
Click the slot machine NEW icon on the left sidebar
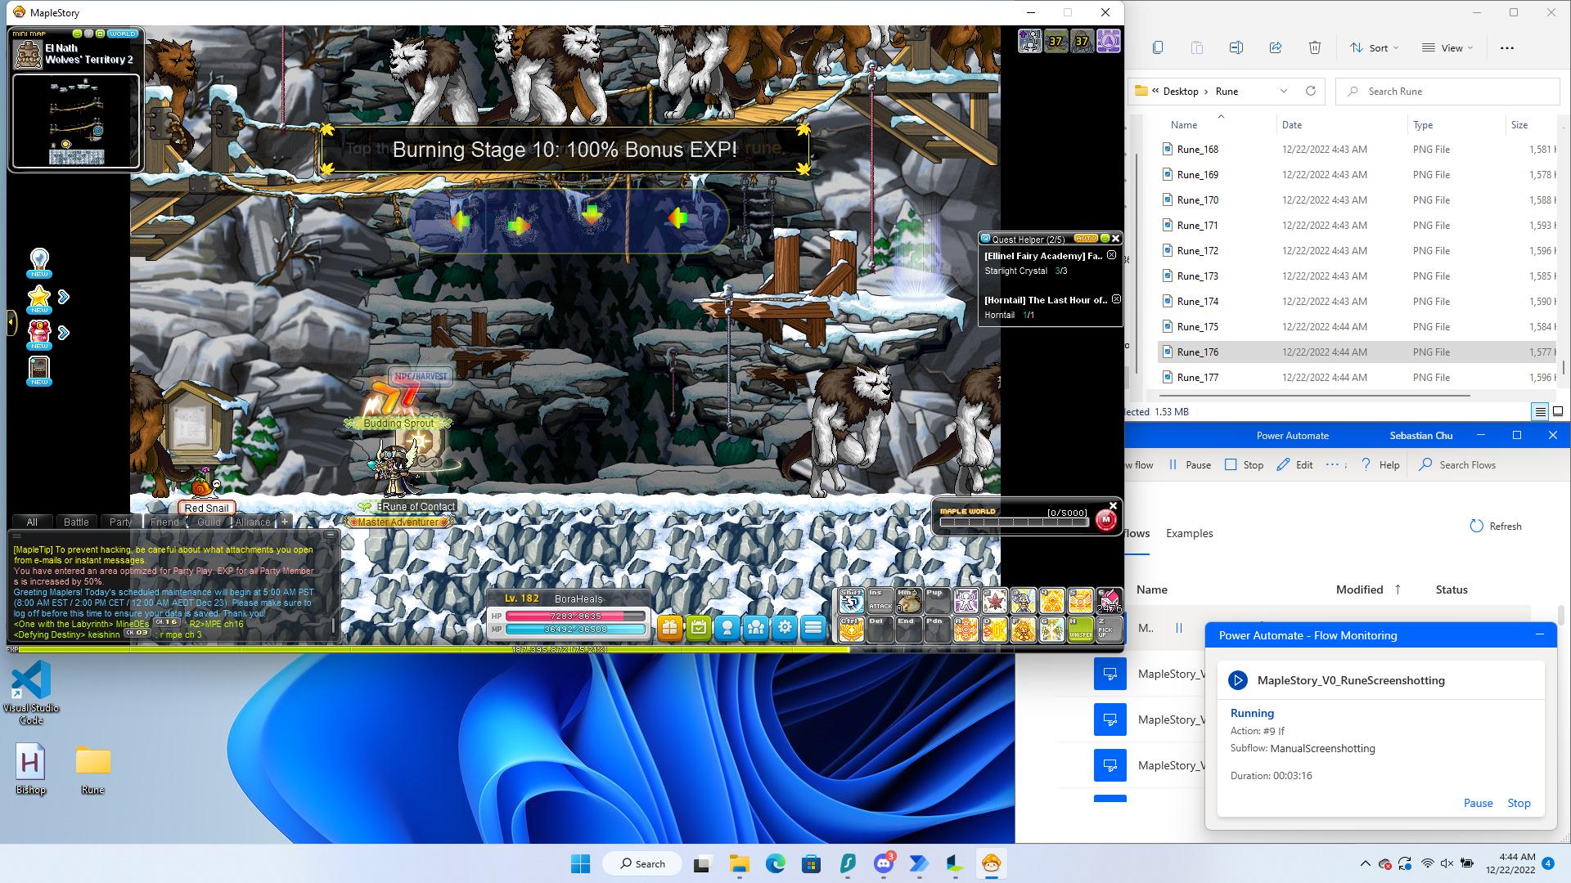click(39, 370)
